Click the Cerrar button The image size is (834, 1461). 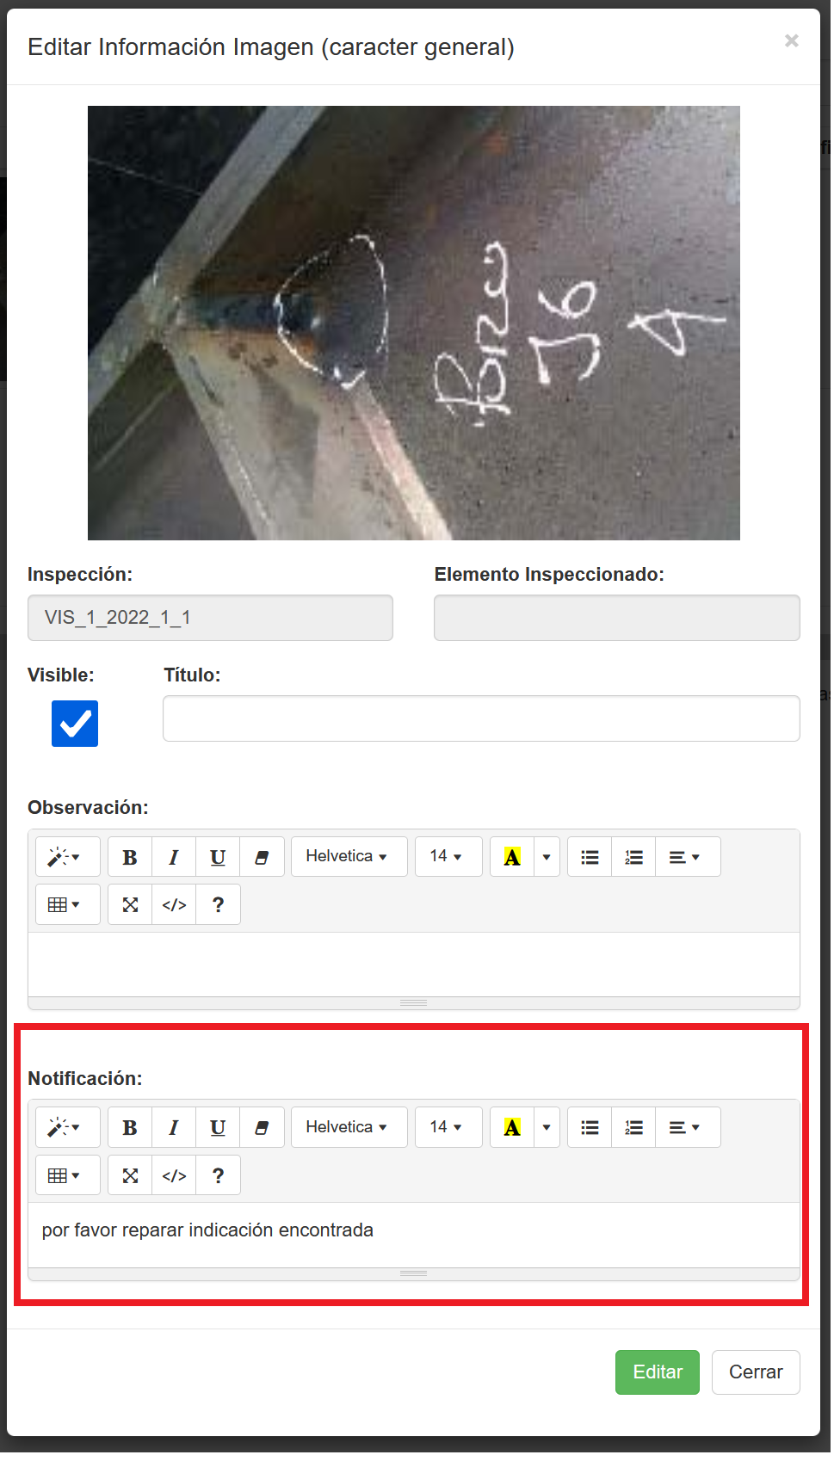tap(755, 1372)
